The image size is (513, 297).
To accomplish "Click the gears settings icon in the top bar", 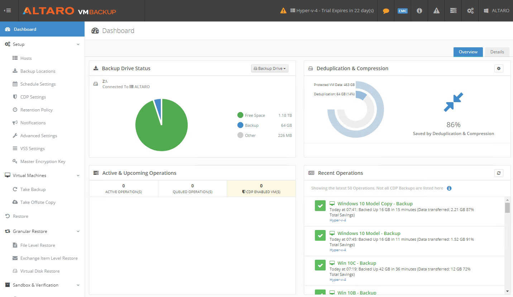I will pyautogui.click(x=470, y=11).
